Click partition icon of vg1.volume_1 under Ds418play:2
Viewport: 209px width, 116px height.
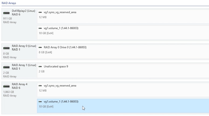[40, 28]
